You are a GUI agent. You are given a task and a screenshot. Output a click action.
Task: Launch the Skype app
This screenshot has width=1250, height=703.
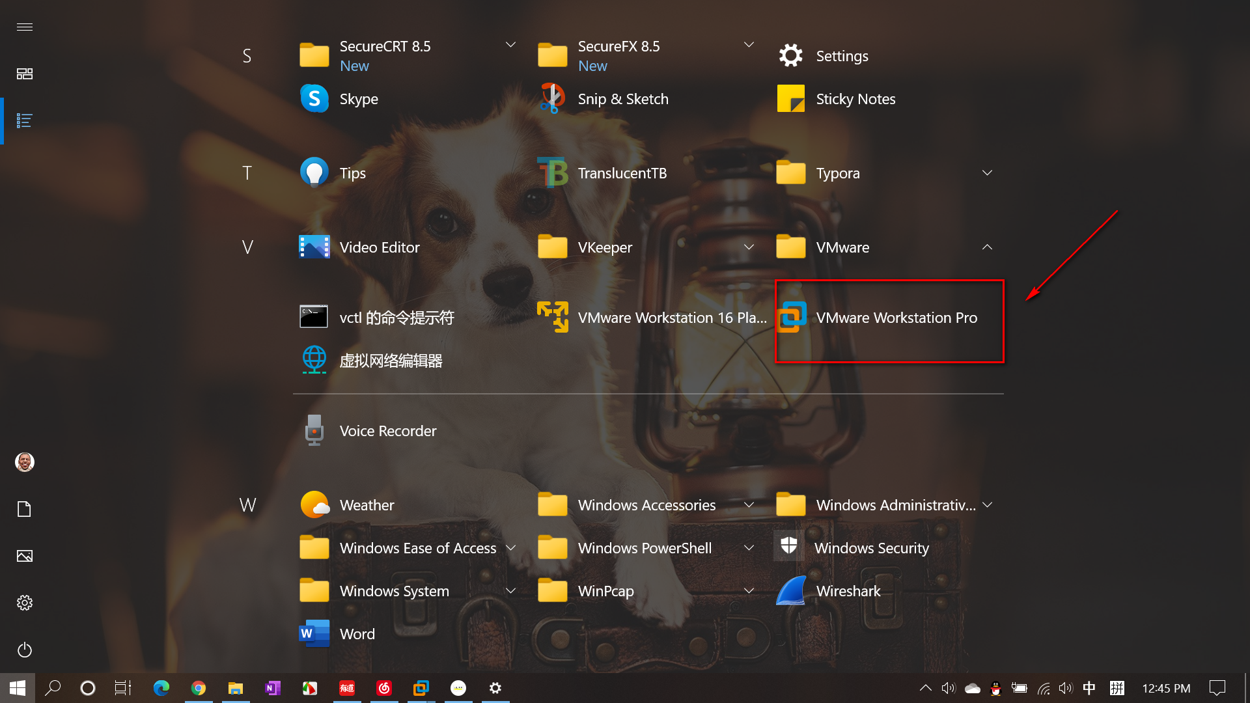click(358, 99)
